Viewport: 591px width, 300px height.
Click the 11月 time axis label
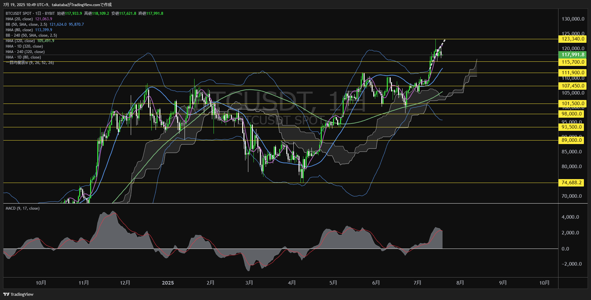(x=84, y=283)
